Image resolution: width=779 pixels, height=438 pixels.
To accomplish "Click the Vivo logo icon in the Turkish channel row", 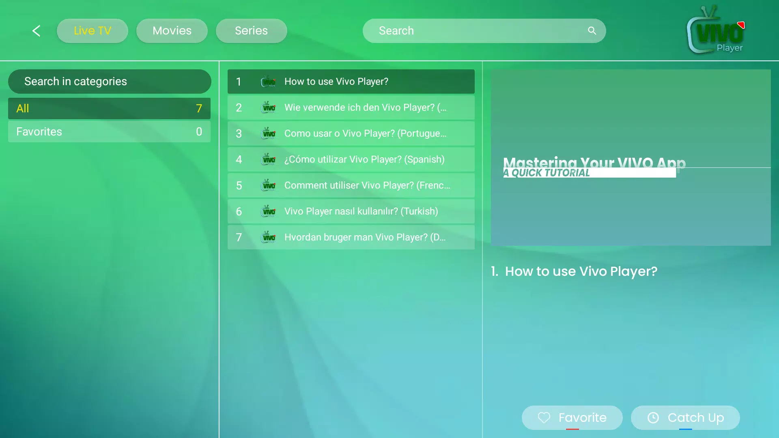I will click(268, 211).
